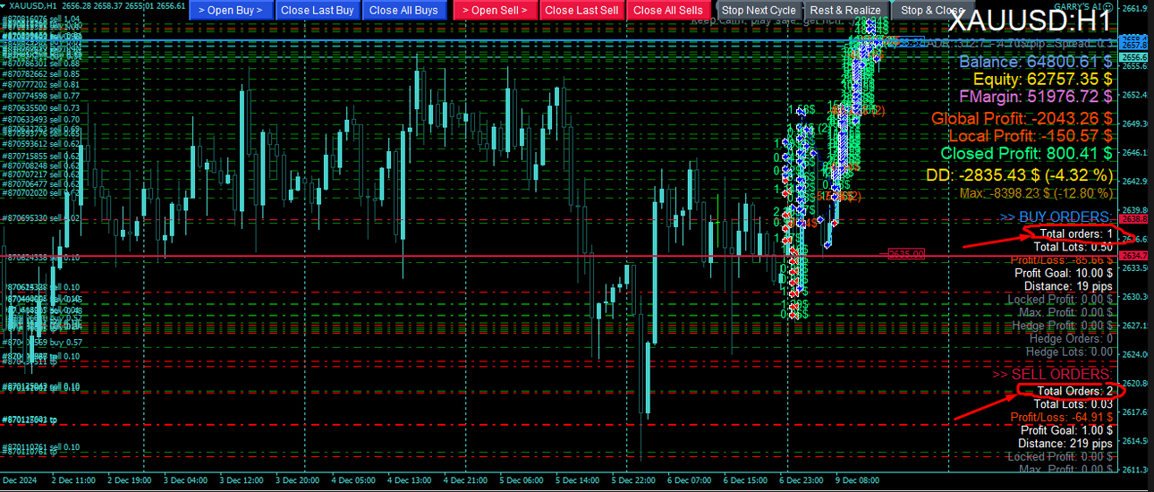Select the Global Profit: -2043.26 $ line
The width and height of the screenshot is (1154, 492).
click(1022, 118)
